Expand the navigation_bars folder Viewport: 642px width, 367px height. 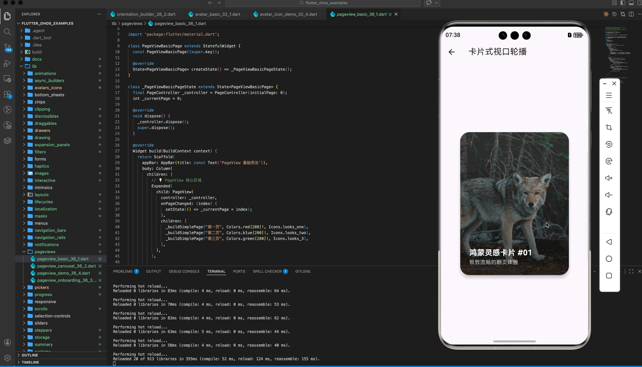50,230
